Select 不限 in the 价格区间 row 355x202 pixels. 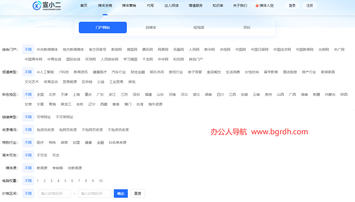tap(28, 193)
